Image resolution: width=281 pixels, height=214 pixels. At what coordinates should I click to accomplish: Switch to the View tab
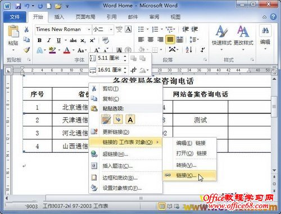tap(175, 17)
